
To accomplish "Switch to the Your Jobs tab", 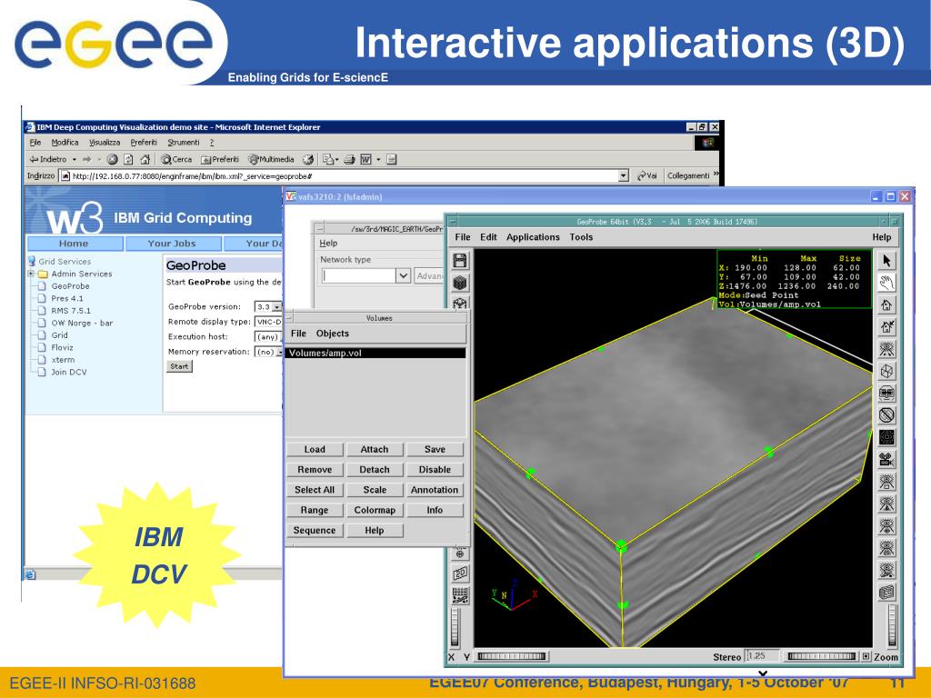I will click(172, 244).
